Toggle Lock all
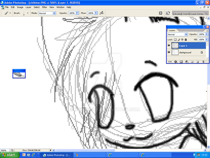 point(185,39)
